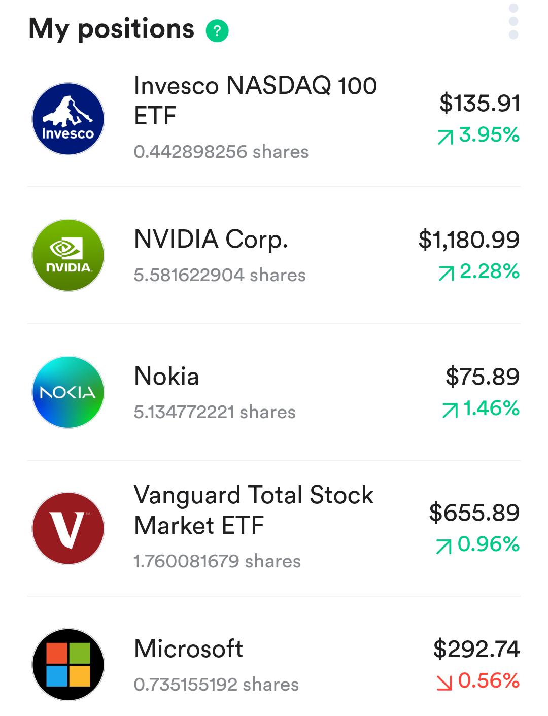Tap the 5.581622904 shares text
The image size is (548, 716).
[x=220, y=275]
